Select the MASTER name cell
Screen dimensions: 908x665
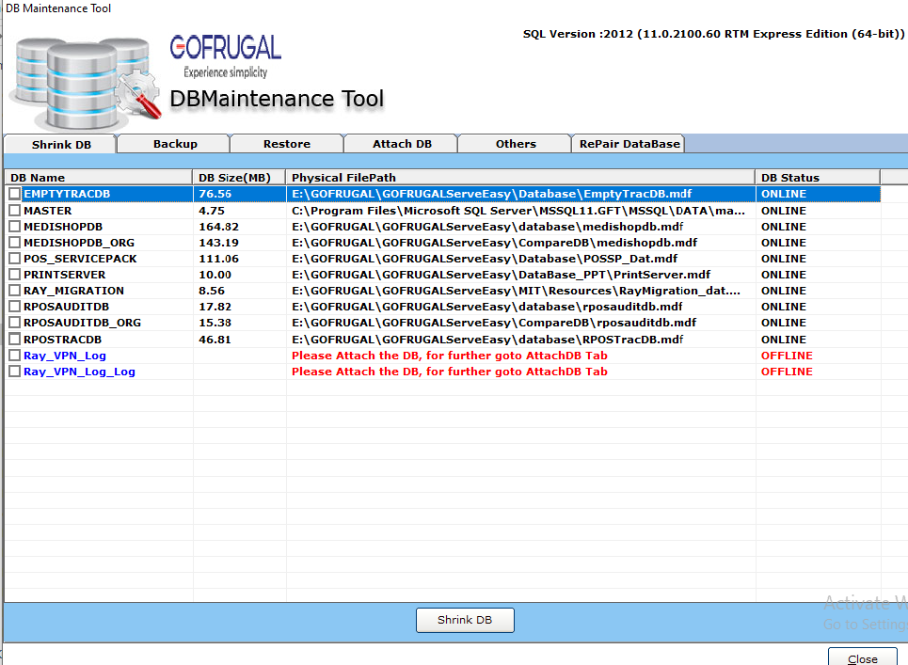(47, 211)
